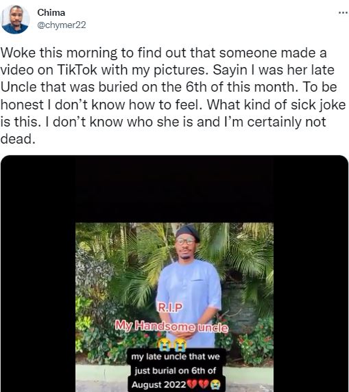Click the "August 2022" caption text
Image resolution: width=349 pixels, height=392 pixels.
(159, 384)
